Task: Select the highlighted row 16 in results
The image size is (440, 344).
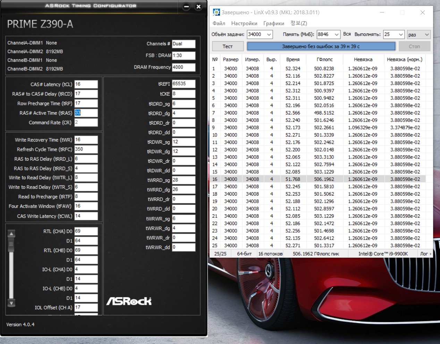Action: click(318, 179)
